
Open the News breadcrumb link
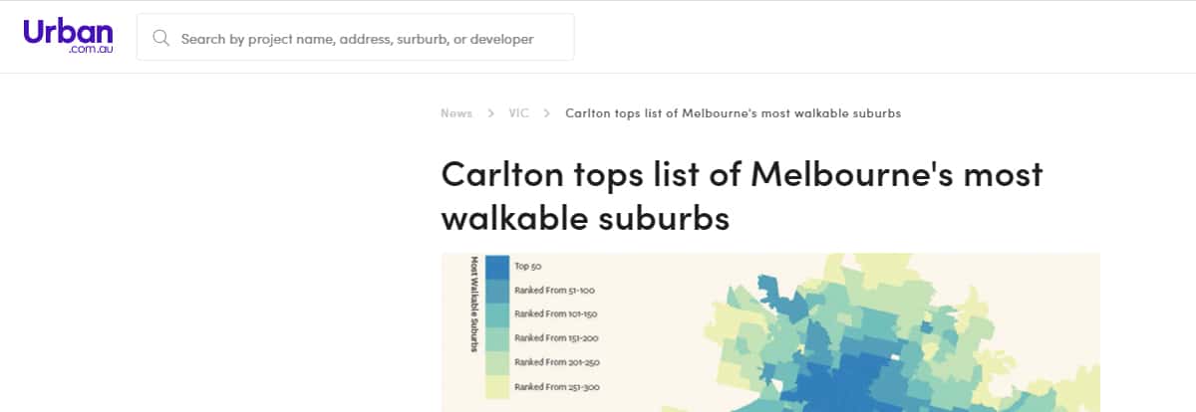point(456,113)
